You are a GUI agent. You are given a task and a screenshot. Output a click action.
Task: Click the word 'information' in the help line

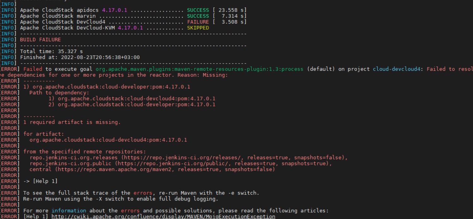69,211
